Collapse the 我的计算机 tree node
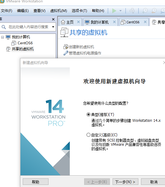165x187 pixels. pyautogui.click(x=2, y=37)
